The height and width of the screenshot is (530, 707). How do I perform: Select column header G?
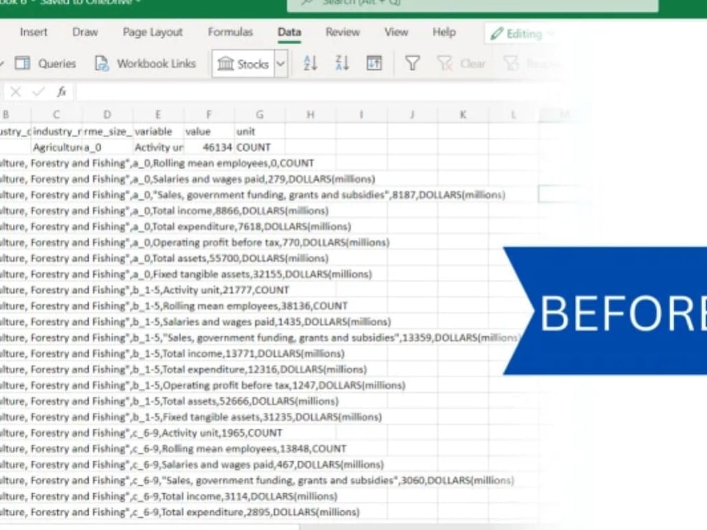click(259, 114)
